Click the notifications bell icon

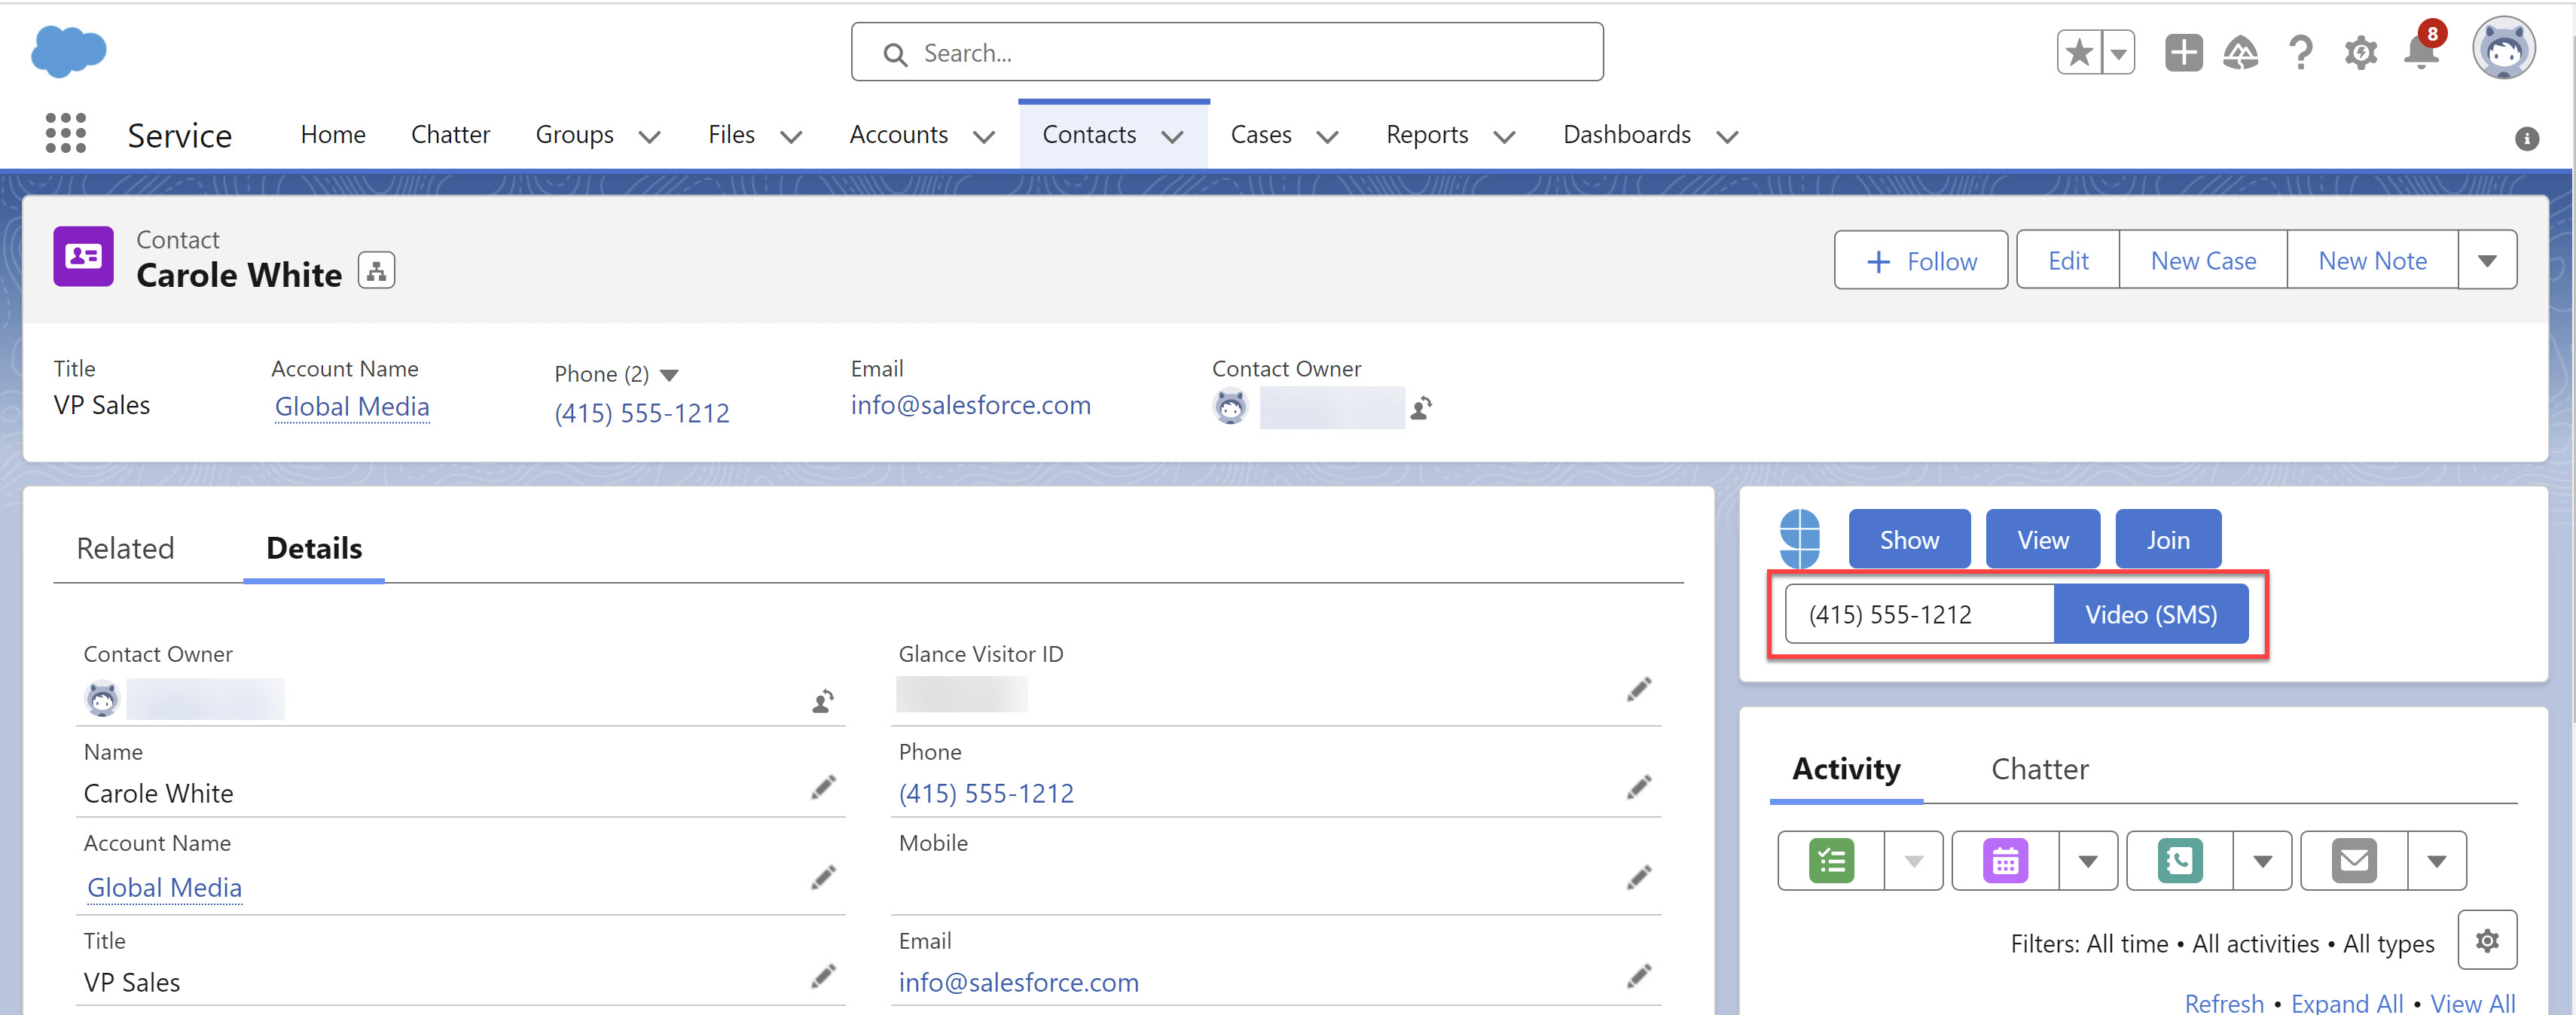click(x=2421, y=52)
